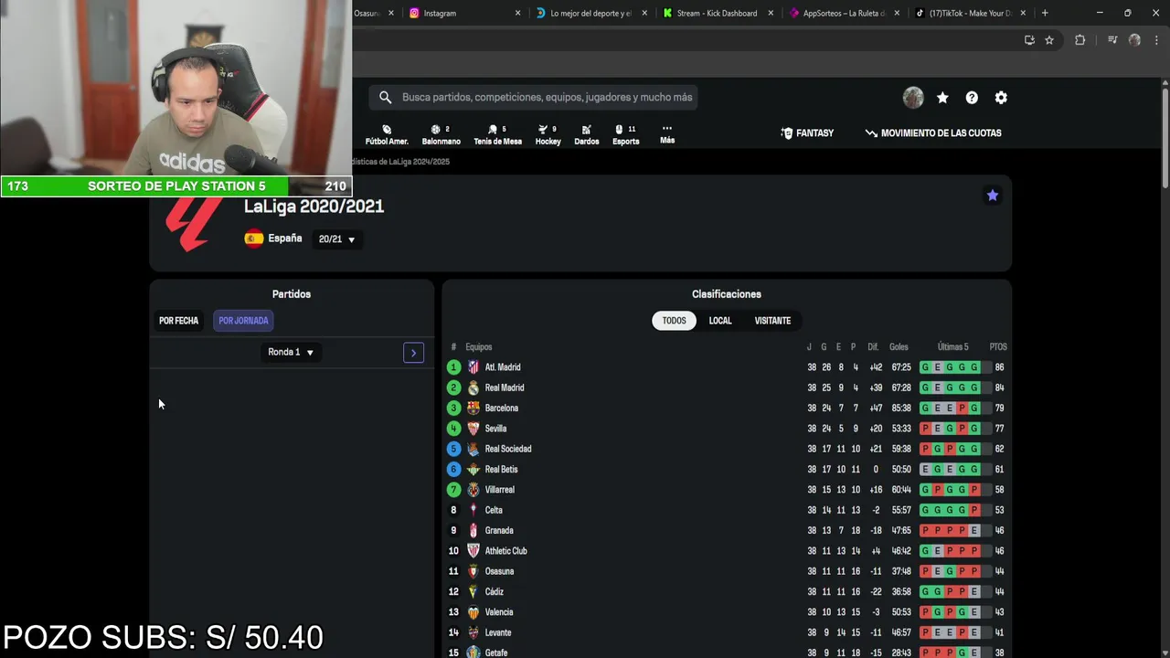This screenshot has width=1170, height=658.
Task: Open the Ronda 1 dropdown
Action: pos(291,352)
